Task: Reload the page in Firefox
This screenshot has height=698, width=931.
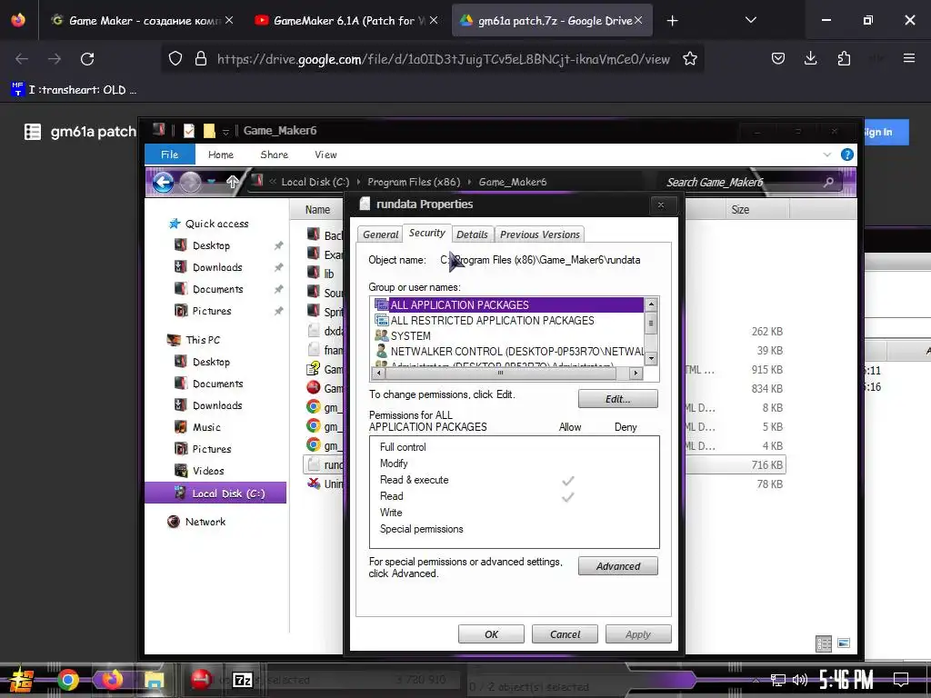Action: (87, 59)
